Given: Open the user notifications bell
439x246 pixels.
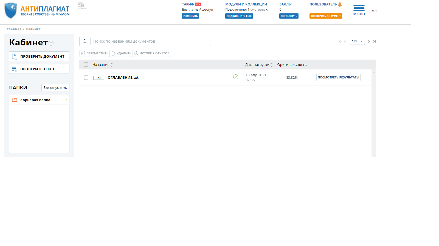Looking at the screenshot, I should point(340,4).
